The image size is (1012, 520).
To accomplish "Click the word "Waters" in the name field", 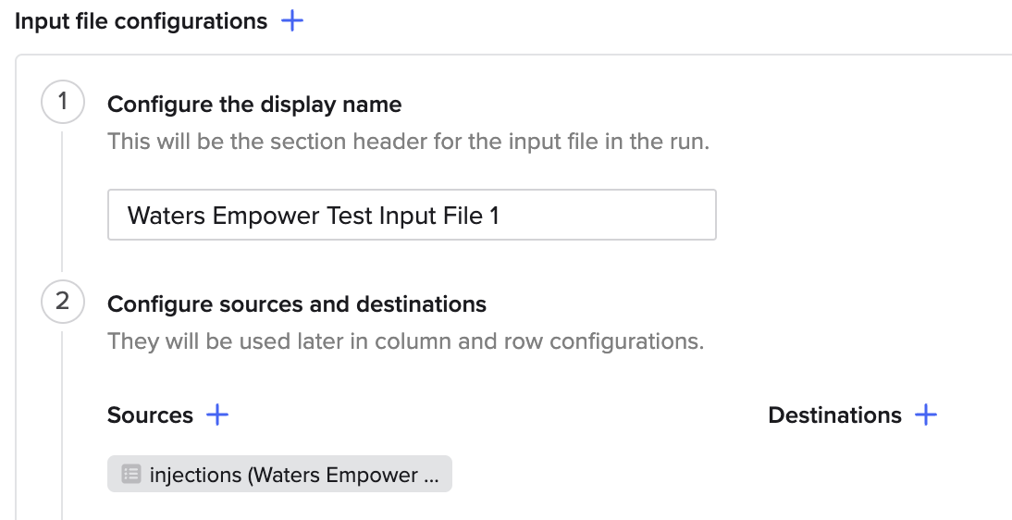I will tap(167, 215).
